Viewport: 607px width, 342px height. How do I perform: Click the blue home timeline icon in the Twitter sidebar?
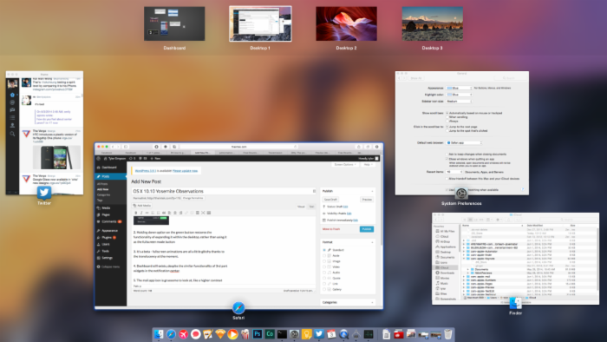(x=12, y=95)
